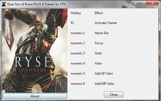Click the disabled maximize button
The image size is (161, 101).
[x=143, y=3]
